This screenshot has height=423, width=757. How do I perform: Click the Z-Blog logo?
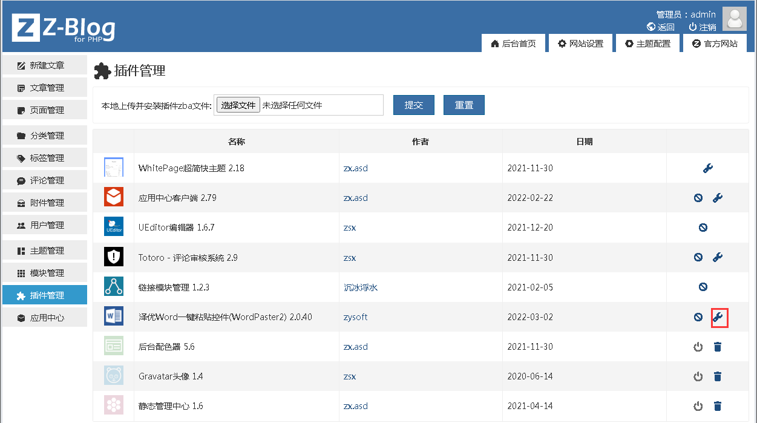pyautogui.click(x=64, y=28)
